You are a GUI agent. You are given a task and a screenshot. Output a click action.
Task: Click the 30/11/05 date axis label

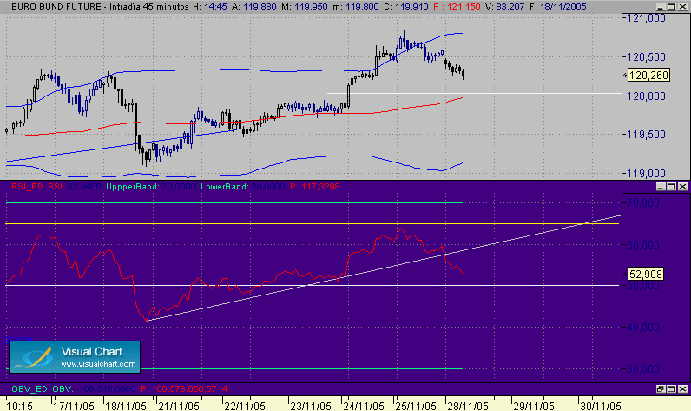601,406
